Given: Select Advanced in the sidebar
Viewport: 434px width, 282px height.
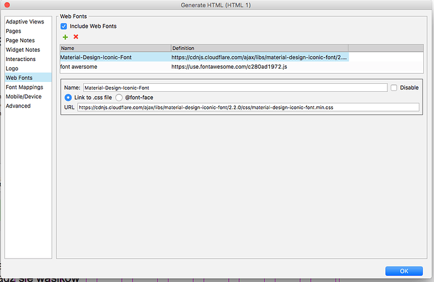Looking at the screenshot, I should pyautogui.click(x=18, y=106).
